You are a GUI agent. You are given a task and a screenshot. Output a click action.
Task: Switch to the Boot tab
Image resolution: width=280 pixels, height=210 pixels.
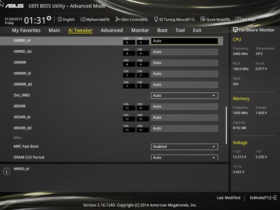[162, 30]
